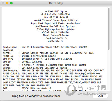Screen dimensions: 112x101
Task: Click the 'Model ID' iMac16,2 row
Action: point(29,56)
